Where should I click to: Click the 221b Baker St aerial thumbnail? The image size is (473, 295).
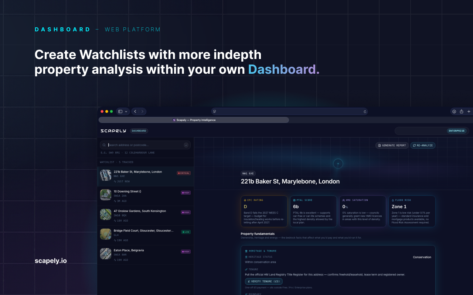[106, 175]
